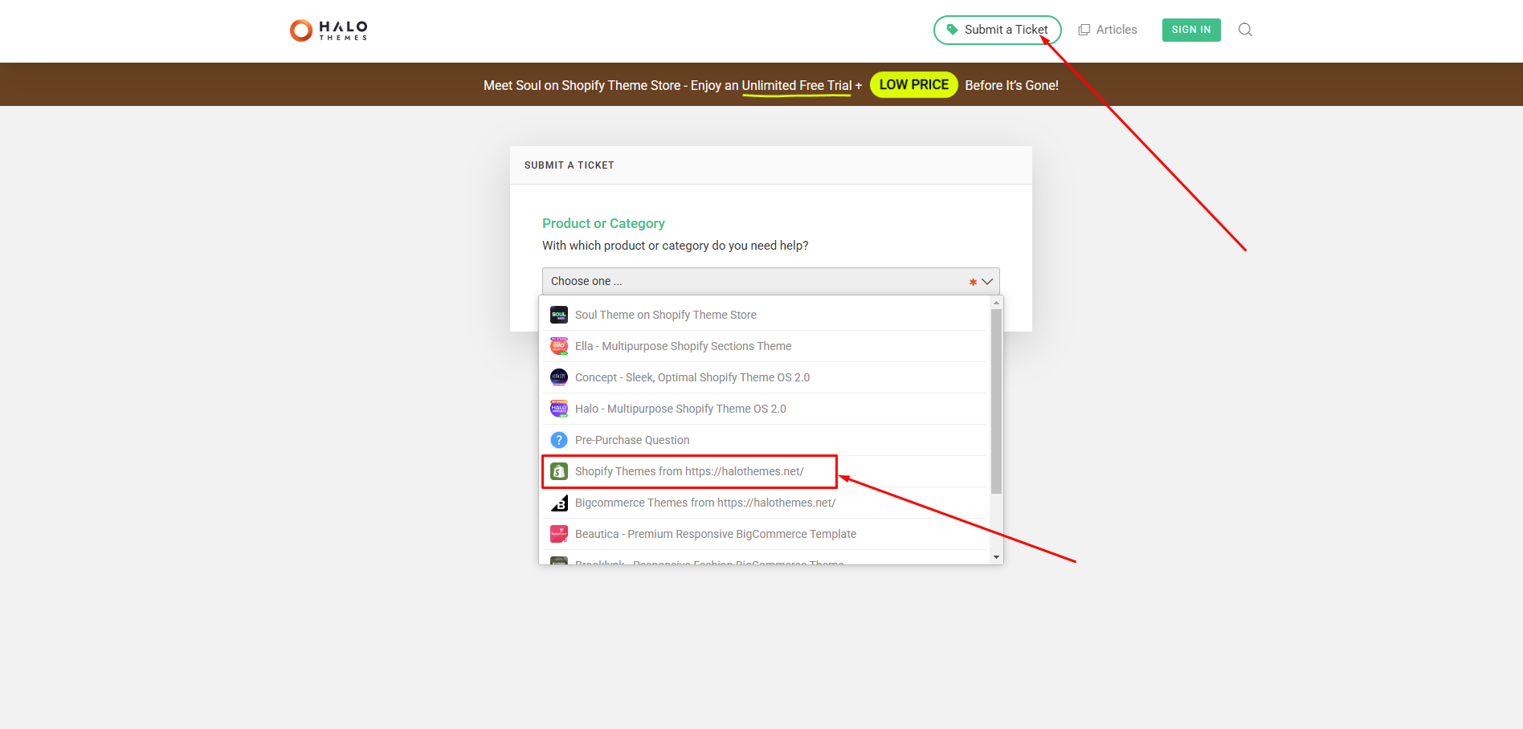This screenshot has width=1523, height=729.
Task: Click the Halo theme icon in list
Action: coord(559,409)
